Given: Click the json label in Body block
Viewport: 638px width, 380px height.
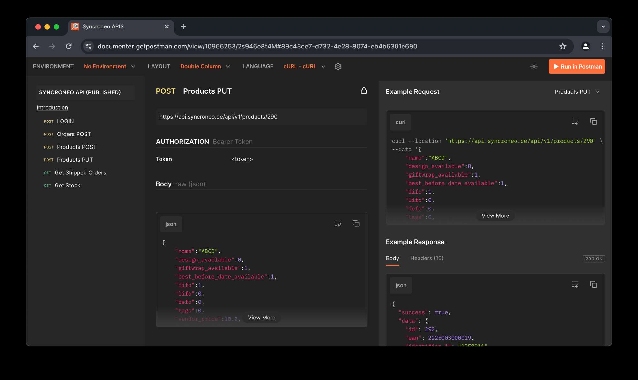Looking at the screenshot, I should click(171, 224).
